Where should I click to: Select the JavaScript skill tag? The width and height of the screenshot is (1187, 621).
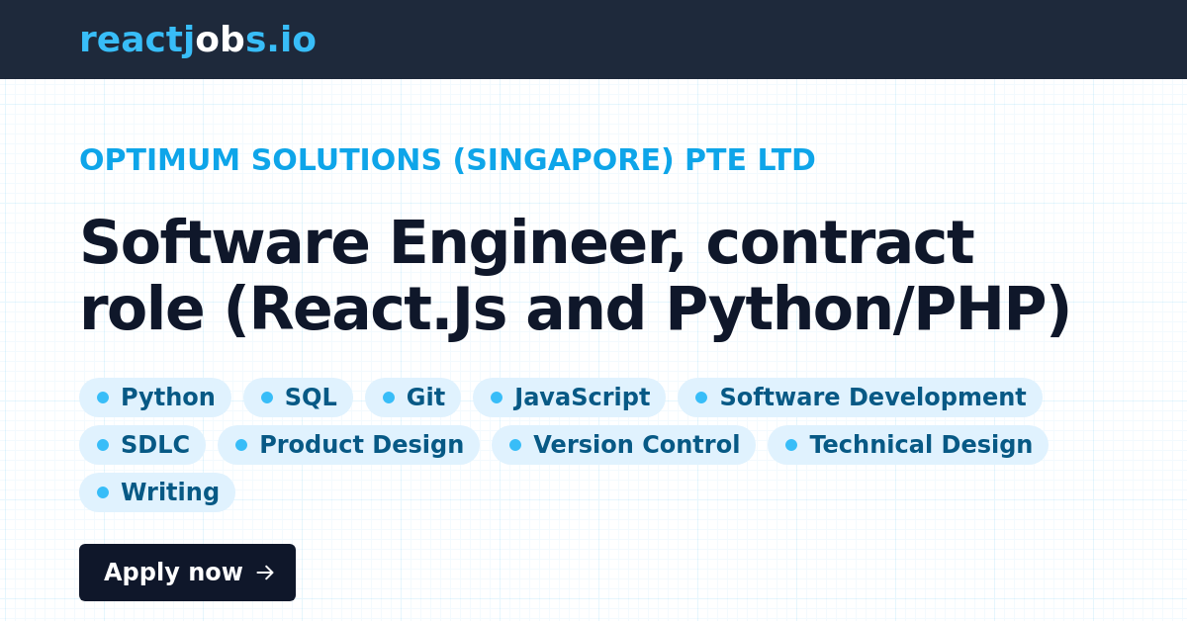pos(570,398)
